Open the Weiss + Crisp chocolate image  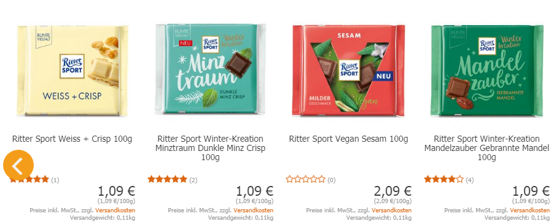pyautogui.click(x=72, y=71)
